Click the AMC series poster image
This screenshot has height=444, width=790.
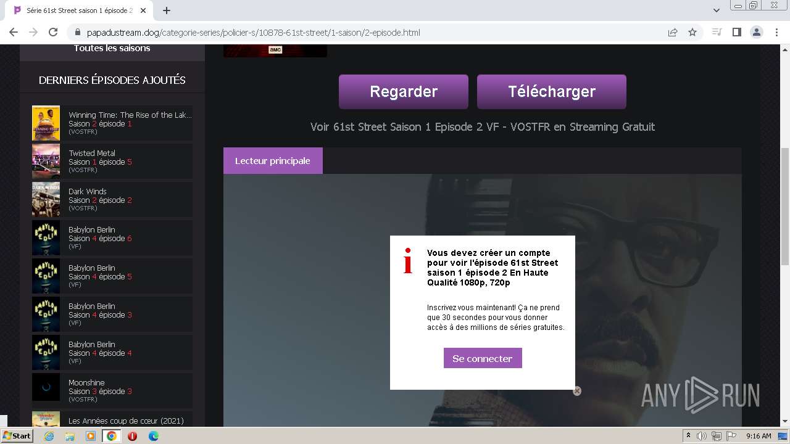[275, 51]
